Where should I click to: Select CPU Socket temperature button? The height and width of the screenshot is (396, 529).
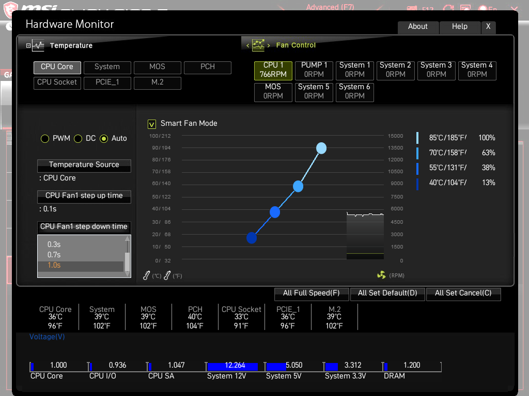(x=57, y=83)
